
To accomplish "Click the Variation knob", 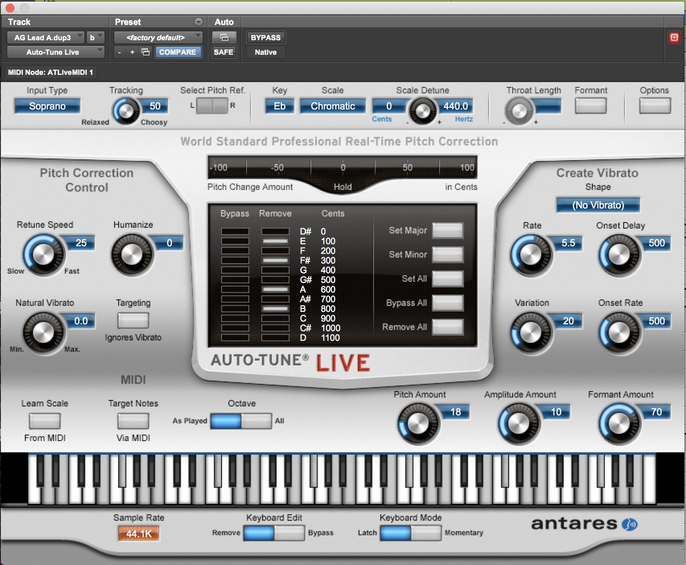I will tap(531, 334).
